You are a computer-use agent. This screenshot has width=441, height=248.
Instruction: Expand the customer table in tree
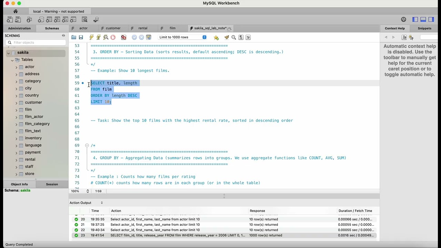click(16, 103)
